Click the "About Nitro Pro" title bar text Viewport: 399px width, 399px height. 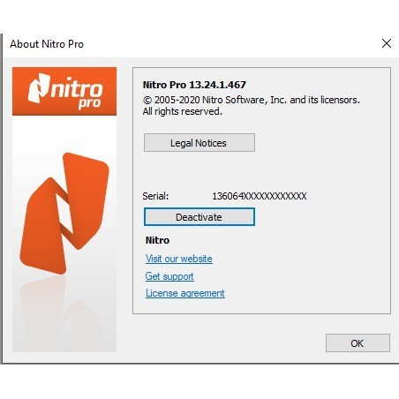click(x=47, y=44)
